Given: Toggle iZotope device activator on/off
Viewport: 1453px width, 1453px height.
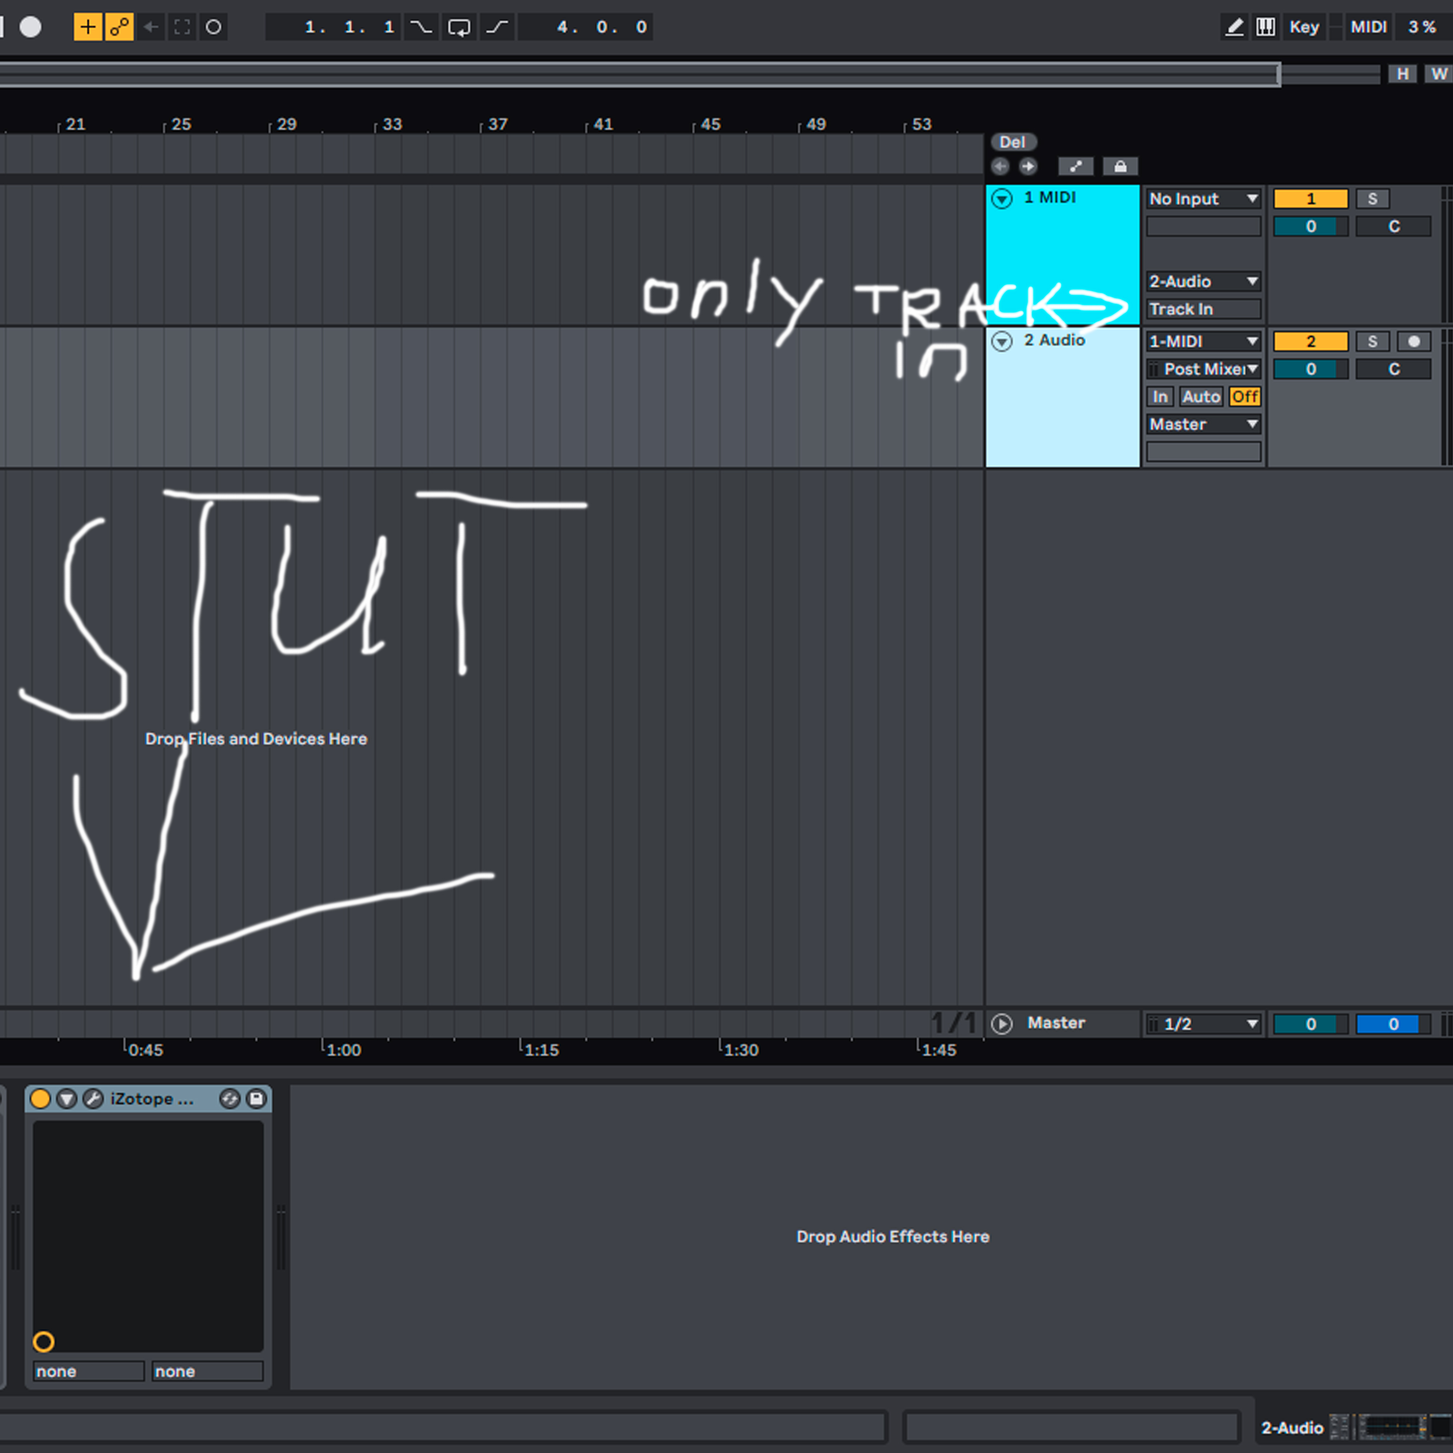Looking at the screenshot, I should pyautogui.click(x=41, y=1099).
